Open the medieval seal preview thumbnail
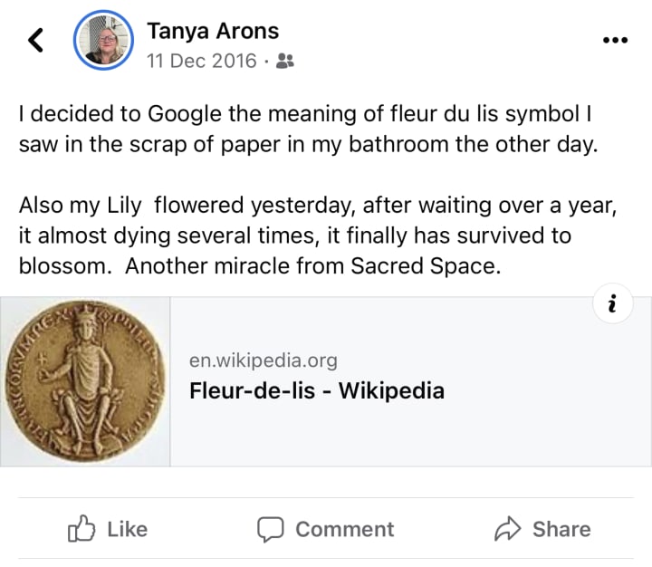652x567 pixels. coord(86,381)
